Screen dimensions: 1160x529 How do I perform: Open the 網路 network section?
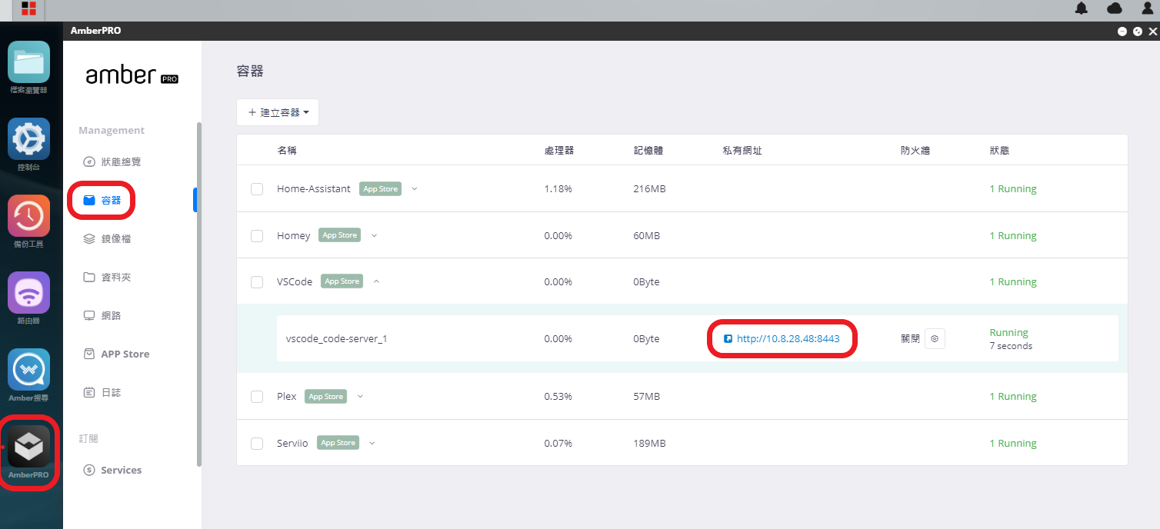[x=102, y=316]
